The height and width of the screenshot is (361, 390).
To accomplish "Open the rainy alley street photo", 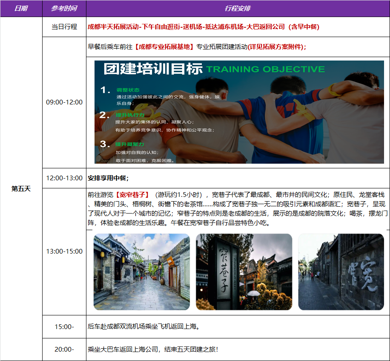I will [x=141, y=271].
